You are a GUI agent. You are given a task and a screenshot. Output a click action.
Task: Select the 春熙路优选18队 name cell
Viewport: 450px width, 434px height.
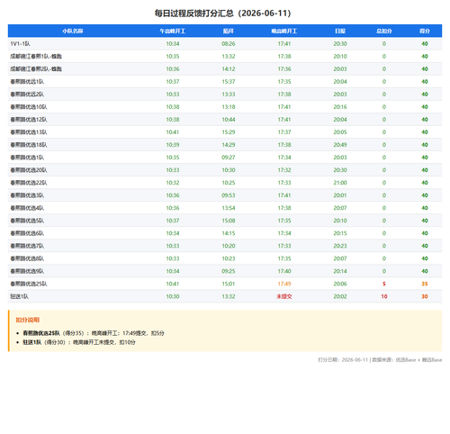click(x=29, y=145)
